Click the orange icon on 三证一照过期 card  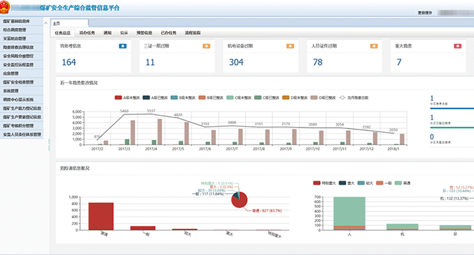tap(207, 46)
